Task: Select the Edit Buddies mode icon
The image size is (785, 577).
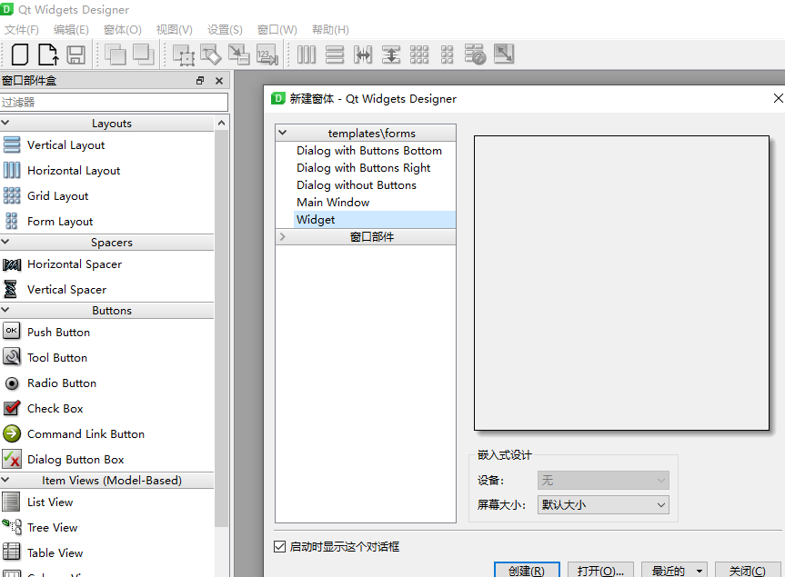Action: (x=239, y=55)
